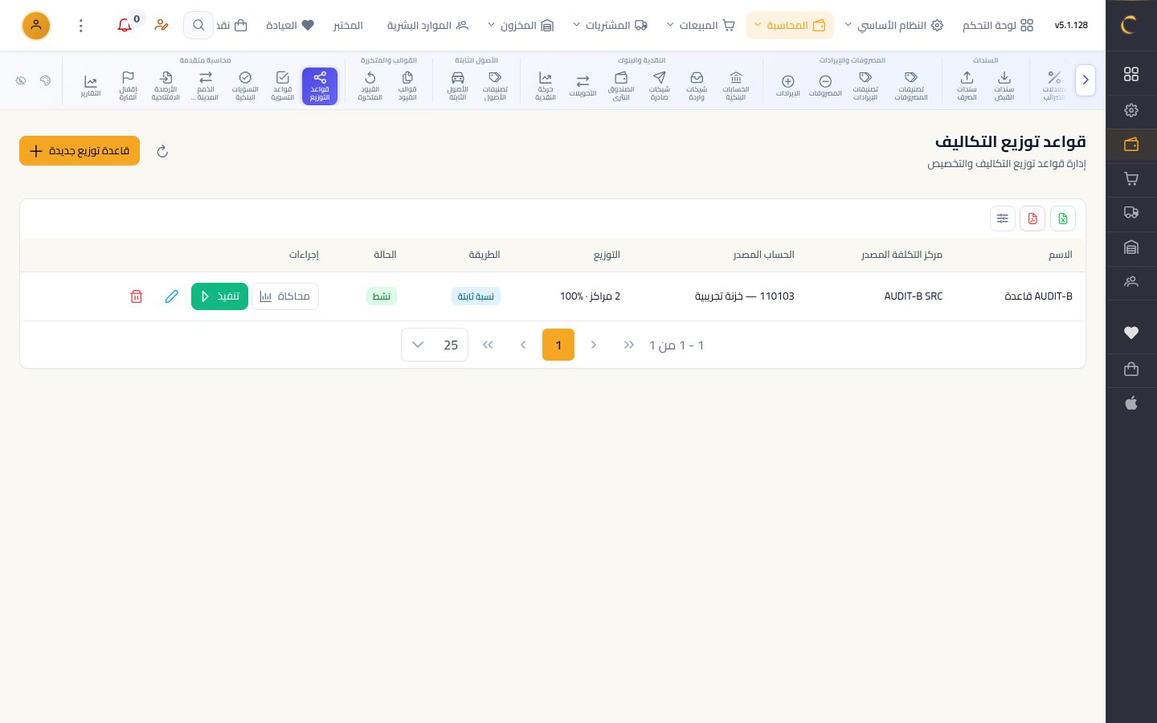Expand the المحاسبة accounting dropdown
The height and width of the screenshot is (723, 1157).
click(x=790, y=26)
